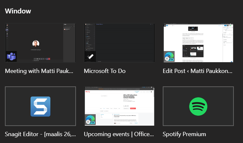Click Edge Beta icon on Edit Post thumbnail
Screen dimensions: 243x143
pos(169,56)
